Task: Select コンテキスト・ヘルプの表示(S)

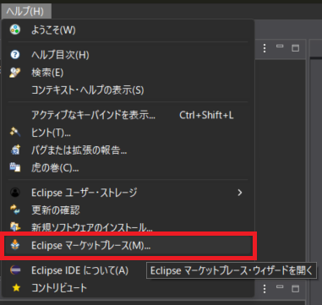Action: coord(128,90)
